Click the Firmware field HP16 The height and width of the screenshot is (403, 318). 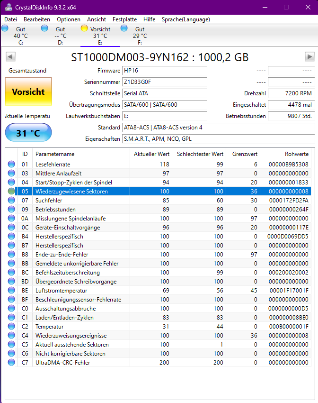[164, 71]
